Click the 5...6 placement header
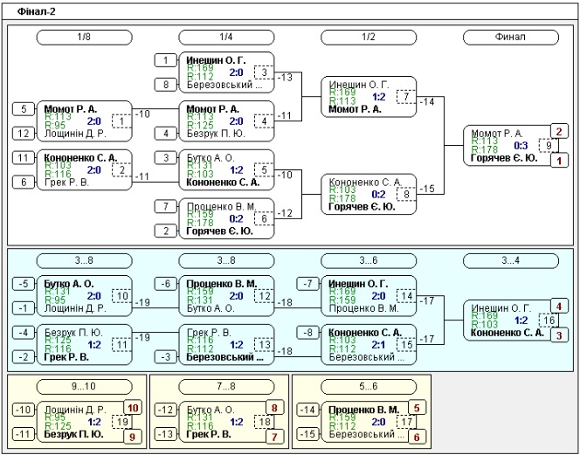Image resolution: width=580 pixels, height=455 pixels. point(369,387)
